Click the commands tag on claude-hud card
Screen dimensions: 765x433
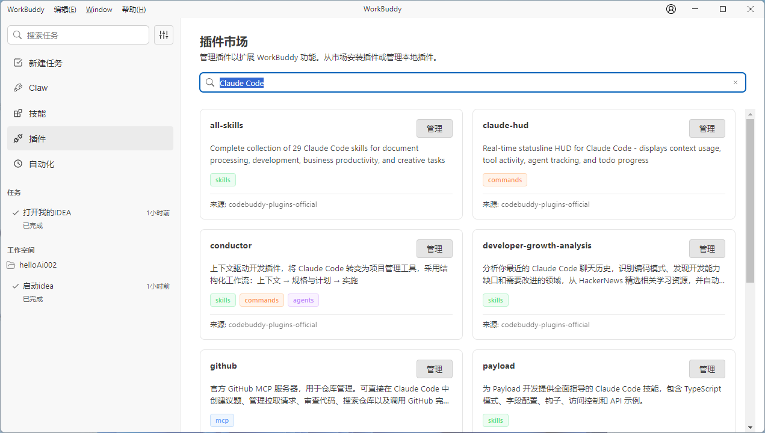pos(505,180)
